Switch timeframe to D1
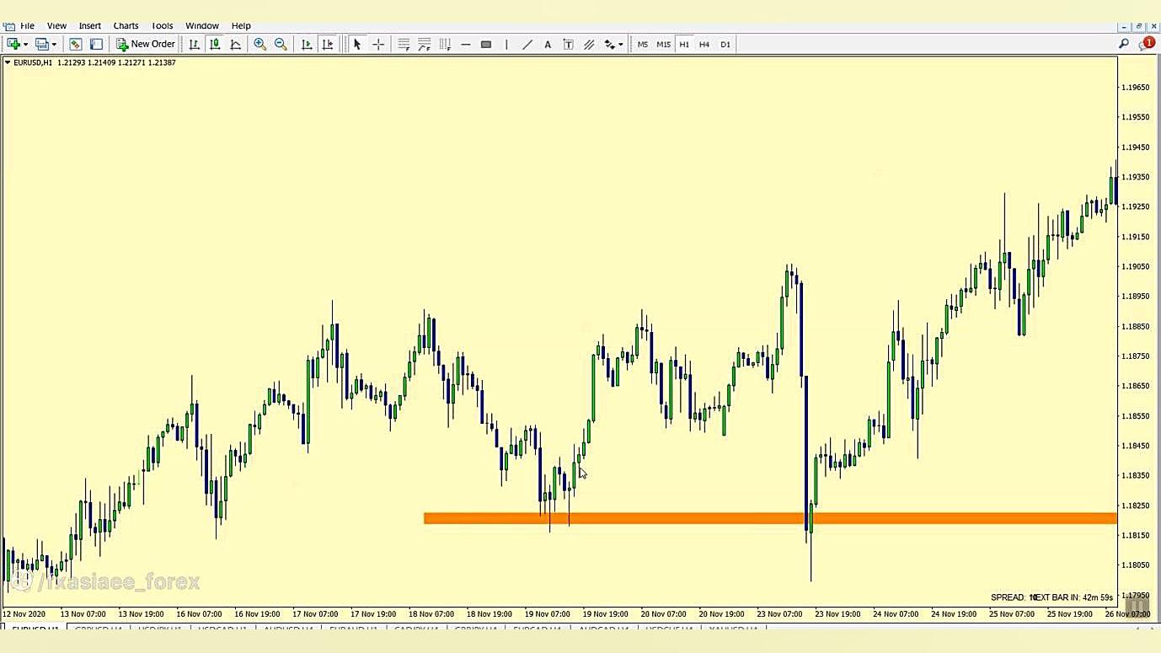The image size is (1161, 653). [725, 44]
